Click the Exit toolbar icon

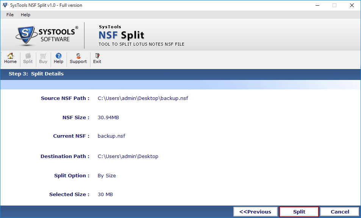pos(97,58)
